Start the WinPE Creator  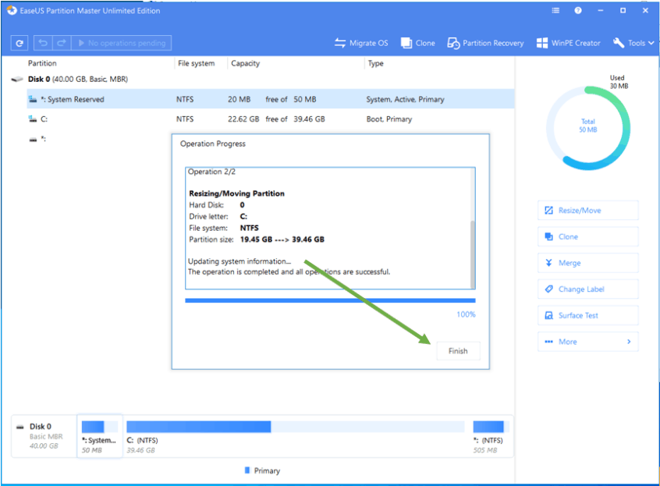pos(569,43)
